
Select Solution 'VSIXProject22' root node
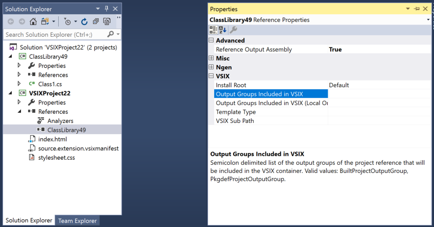(x=68, y=47)
